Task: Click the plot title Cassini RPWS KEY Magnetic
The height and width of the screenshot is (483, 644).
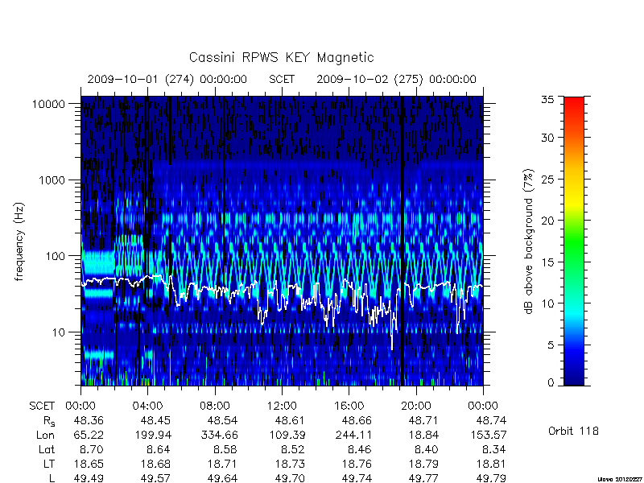Action: (281, 57)
